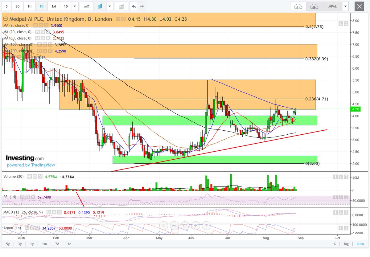Set the 1y date range
370x257 pixels.
[32, 244]
